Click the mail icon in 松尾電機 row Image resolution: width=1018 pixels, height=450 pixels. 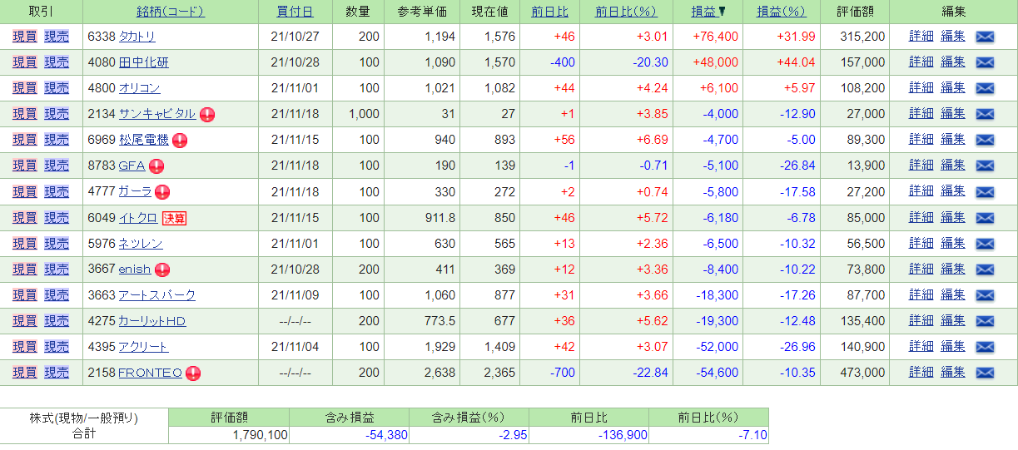tap(985, 140)
